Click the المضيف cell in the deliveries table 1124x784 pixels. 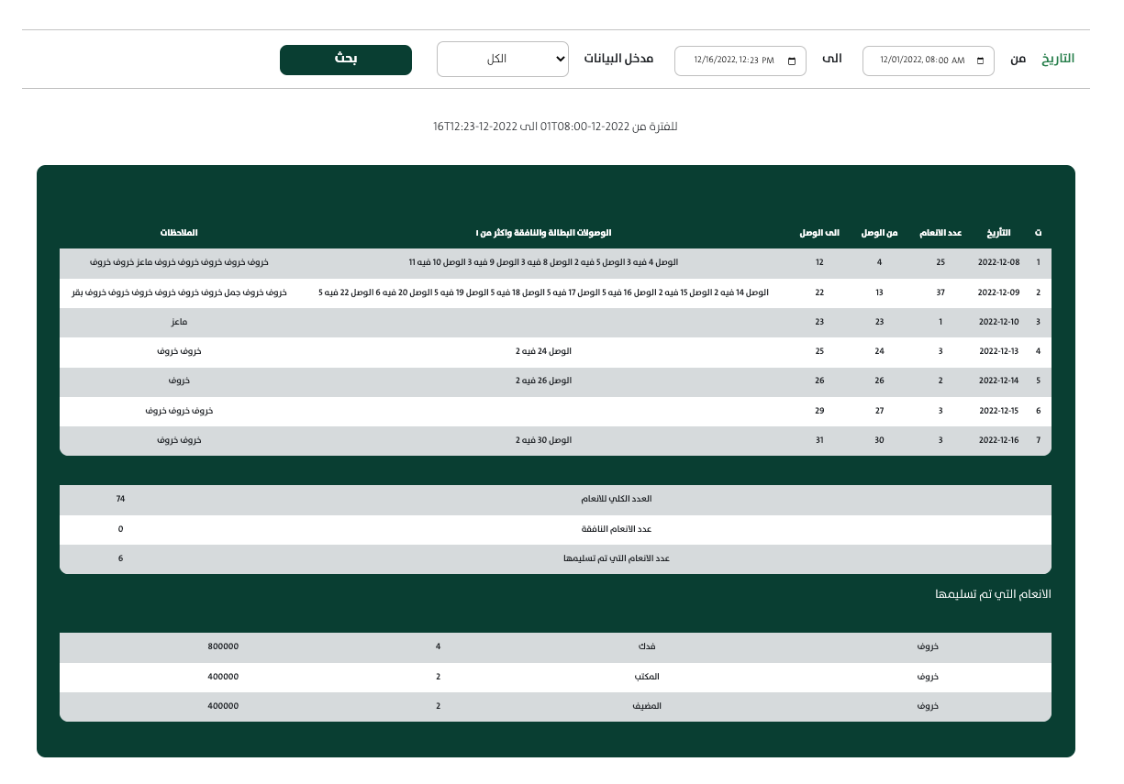648,706
